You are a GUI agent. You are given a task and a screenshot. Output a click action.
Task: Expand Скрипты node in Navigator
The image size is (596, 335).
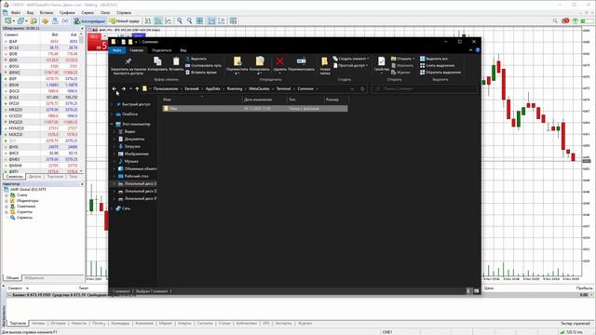[x=7, y=212]
